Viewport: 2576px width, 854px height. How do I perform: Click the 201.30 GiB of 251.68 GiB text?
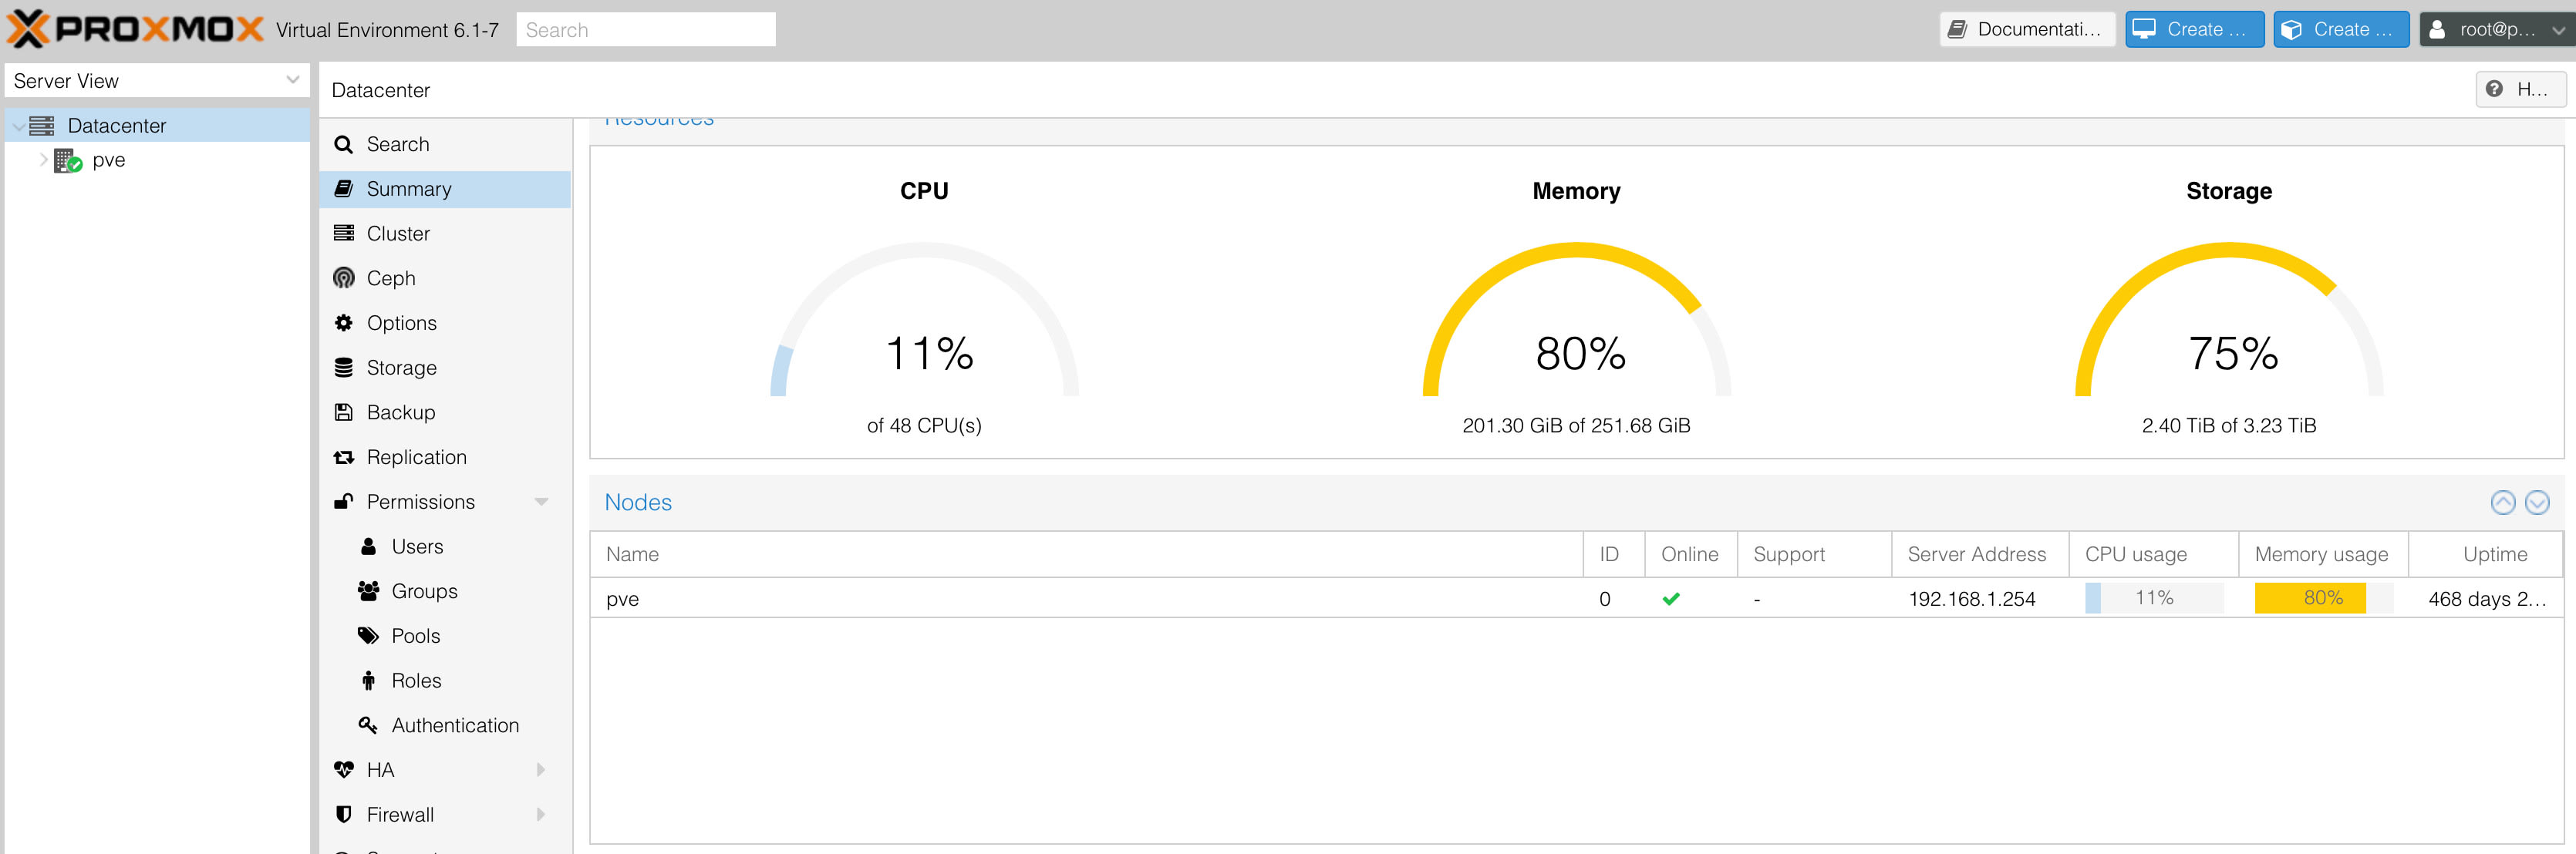tap(1576, 425)
